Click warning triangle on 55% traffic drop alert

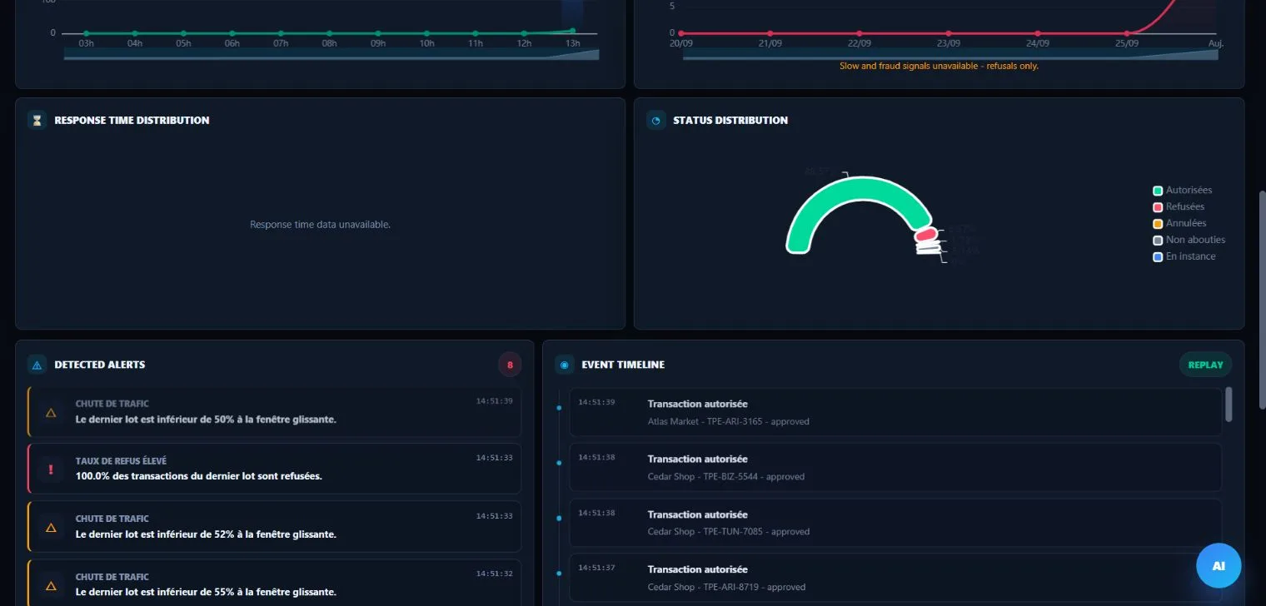tap(51, 585)
